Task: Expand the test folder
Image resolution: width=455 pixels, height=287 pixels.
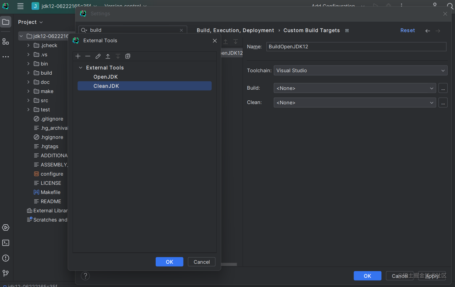Action: click(x=28, y=110)
